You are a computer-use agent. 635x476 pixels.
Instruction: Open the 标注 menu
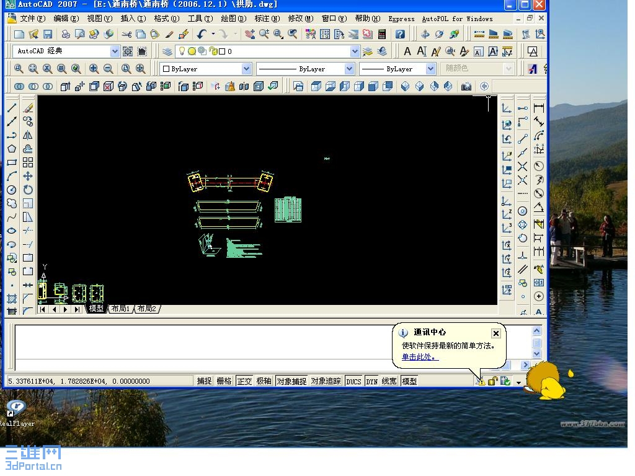pos(267,19)
